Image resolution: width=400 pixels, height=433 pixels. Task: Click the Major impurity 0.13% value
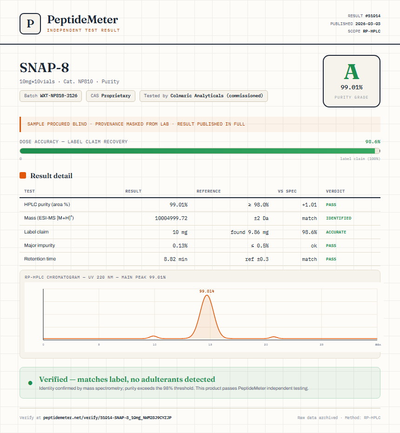(x=180, y=246)
